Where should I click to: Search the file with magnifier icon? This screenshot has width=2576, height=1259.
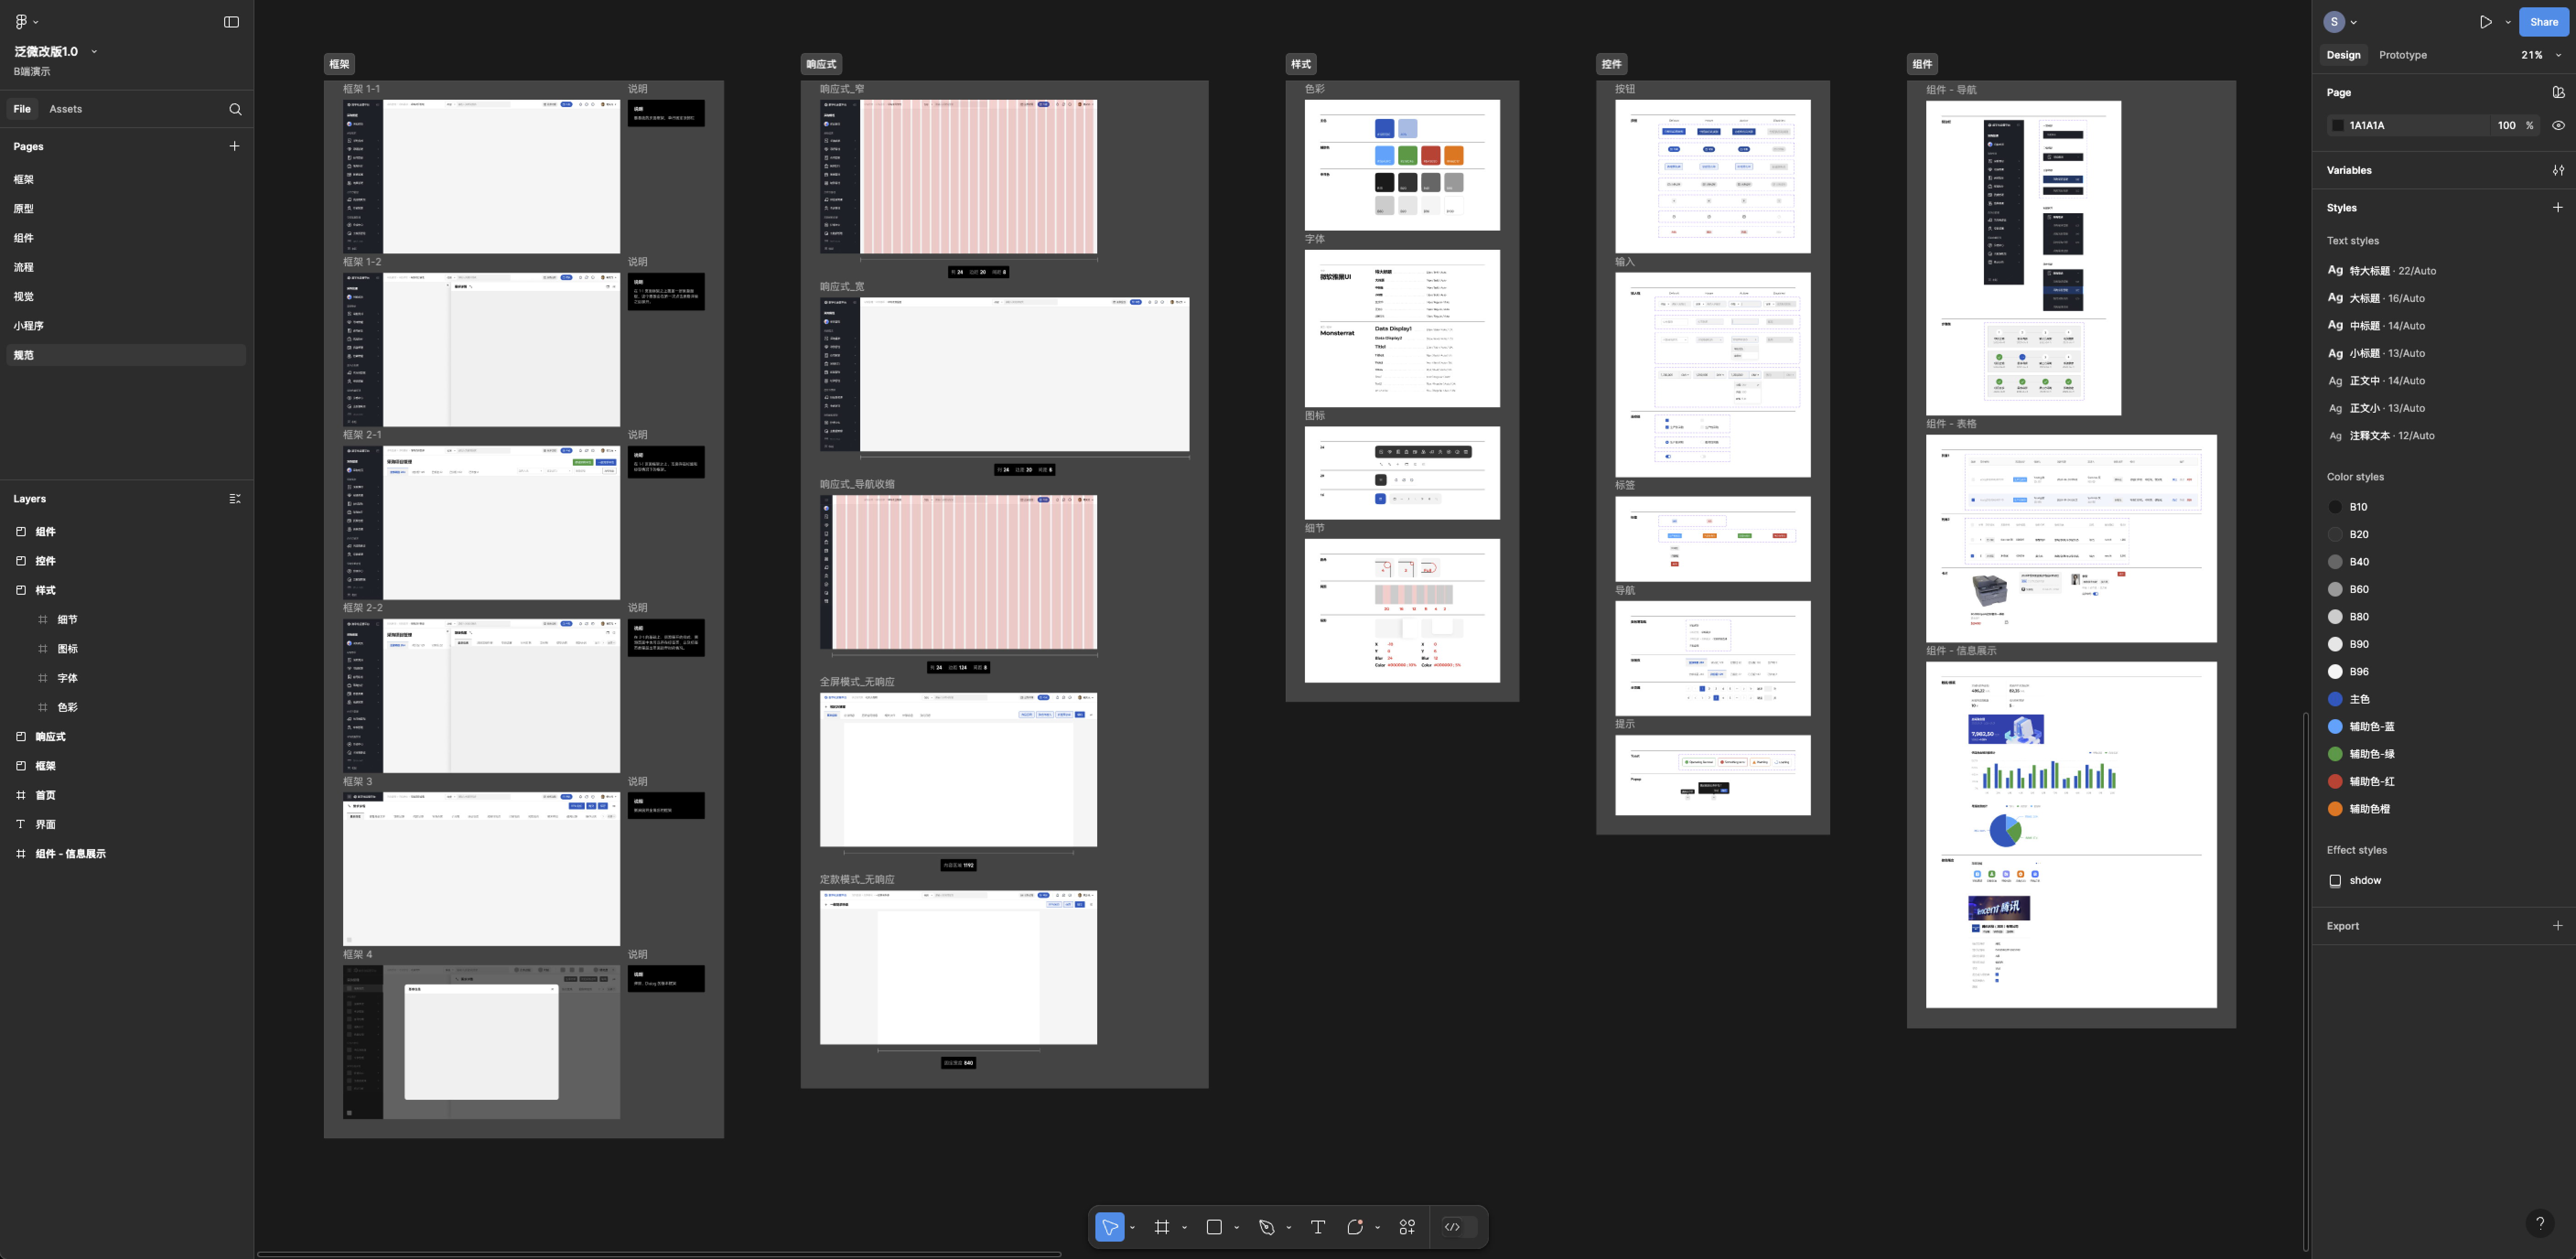point(235,109)
